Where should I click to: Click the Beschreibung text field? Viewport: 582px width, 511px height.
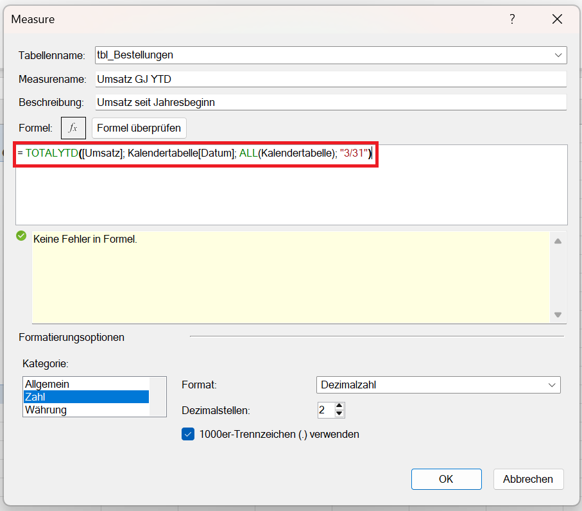[x=330, y=102]
